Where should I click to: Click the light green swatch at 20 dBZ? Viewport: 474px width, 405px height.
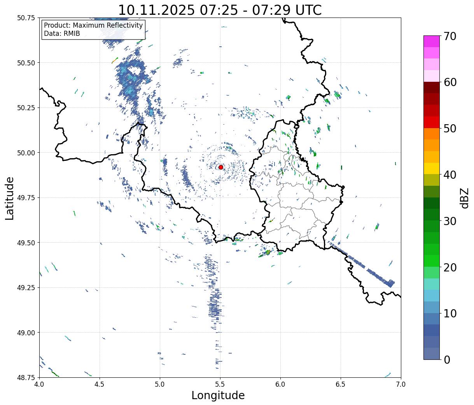[x=432, y=273]
